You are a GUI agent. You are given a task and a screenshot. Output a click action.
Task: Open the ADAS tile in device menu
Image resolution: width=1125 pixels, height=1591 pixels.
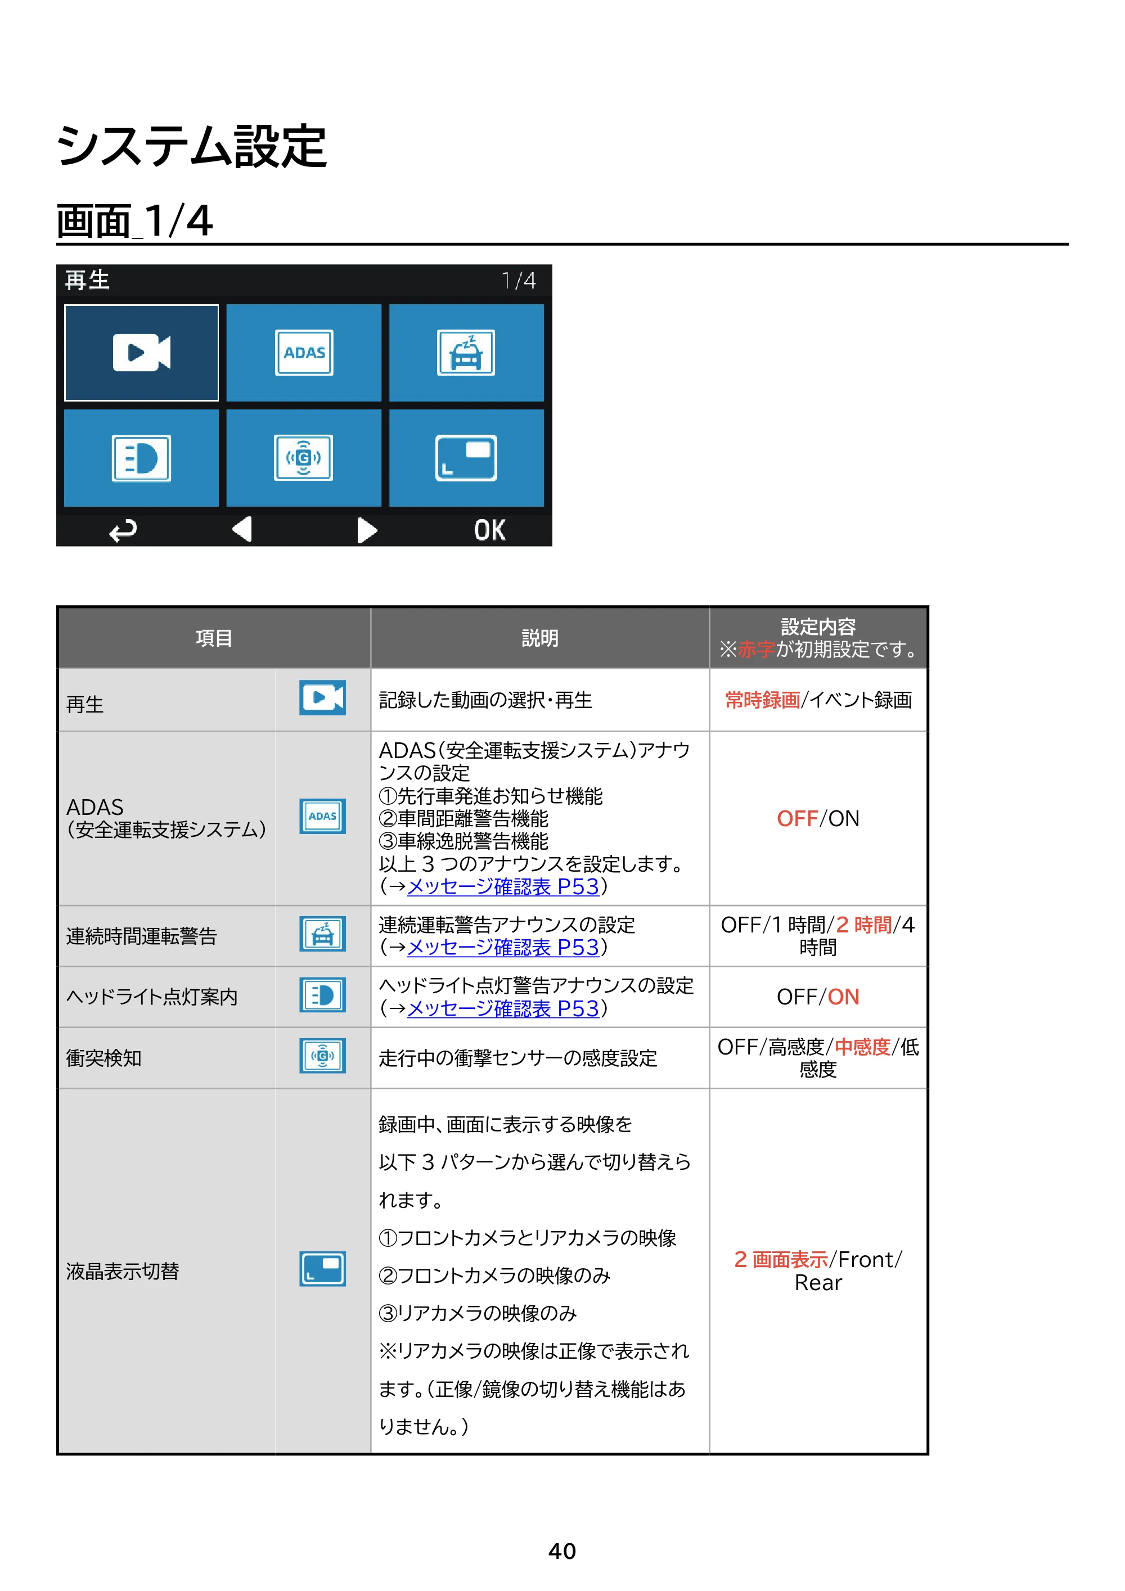coord(304,353)
